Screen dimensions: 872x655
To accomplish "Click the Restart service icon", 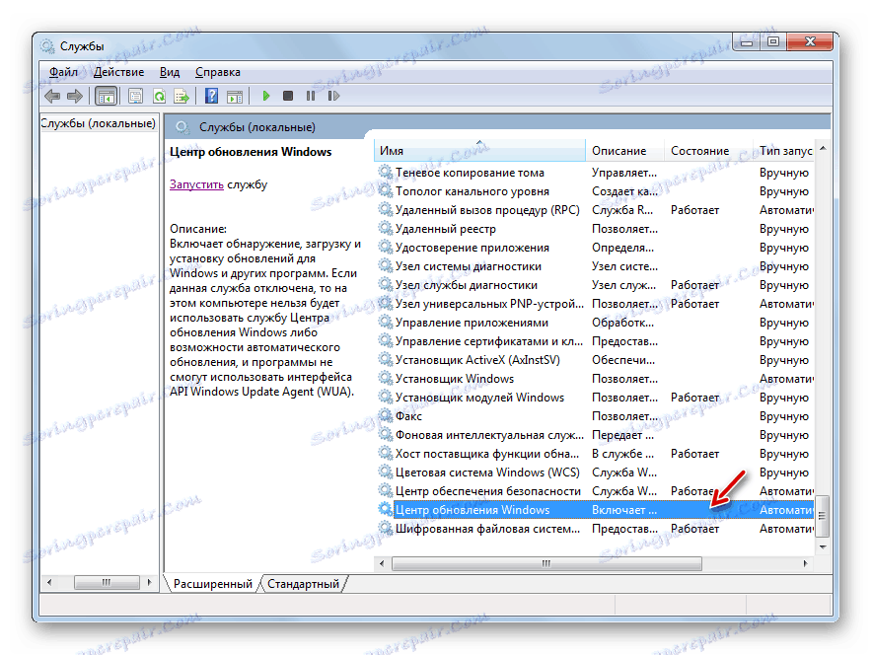I will pyautogui.click(x=333, y=97).
